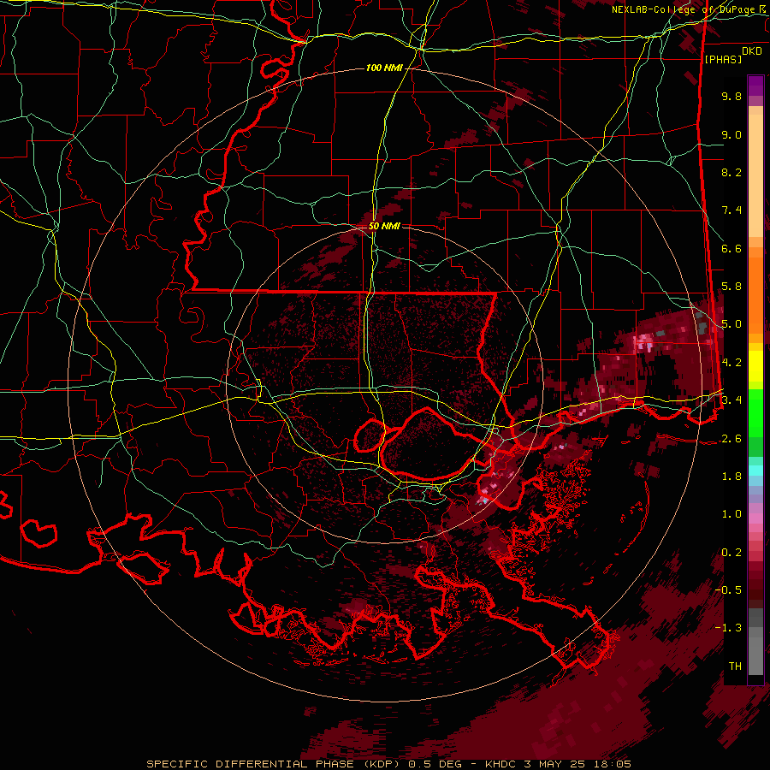Click the cyan segment of the color bar
The height and width of the screenshot is (770, 770).
coord(755,470)
